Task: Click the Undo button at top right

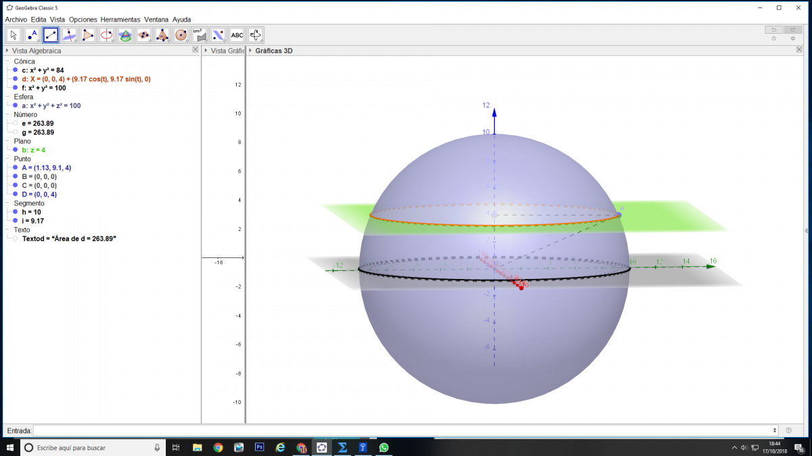Action: (x=773, y=30)
